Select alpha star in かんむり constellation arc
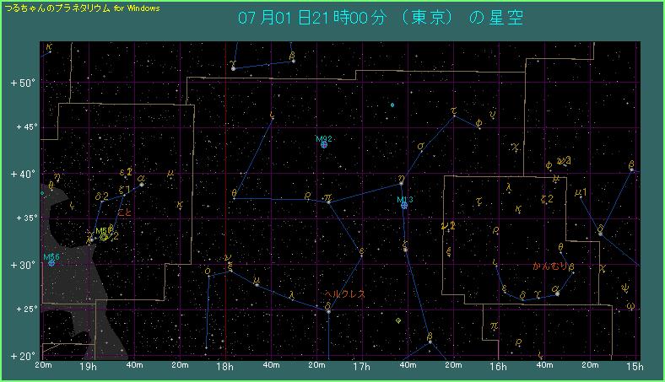This screenshot has width=665, height=382. [x=557, y=293]
